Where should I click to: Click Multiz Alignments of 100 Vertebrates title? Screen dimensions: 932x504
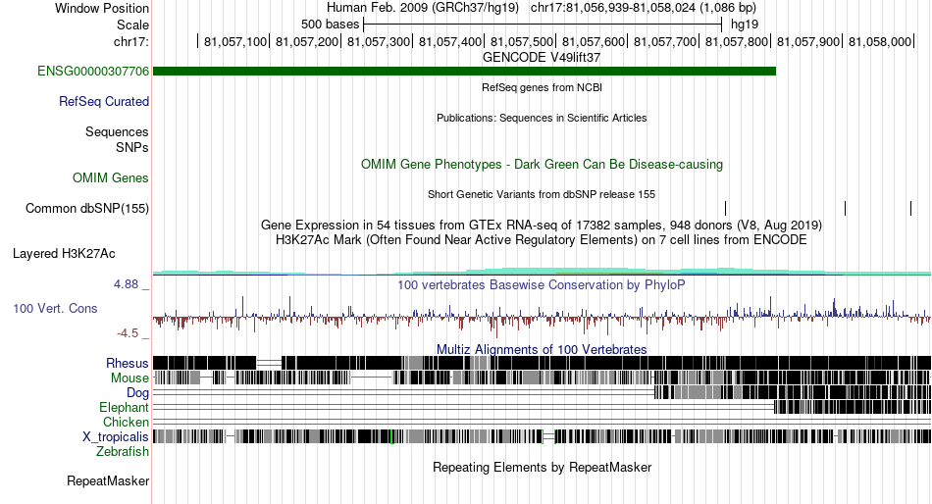[542, 349]
